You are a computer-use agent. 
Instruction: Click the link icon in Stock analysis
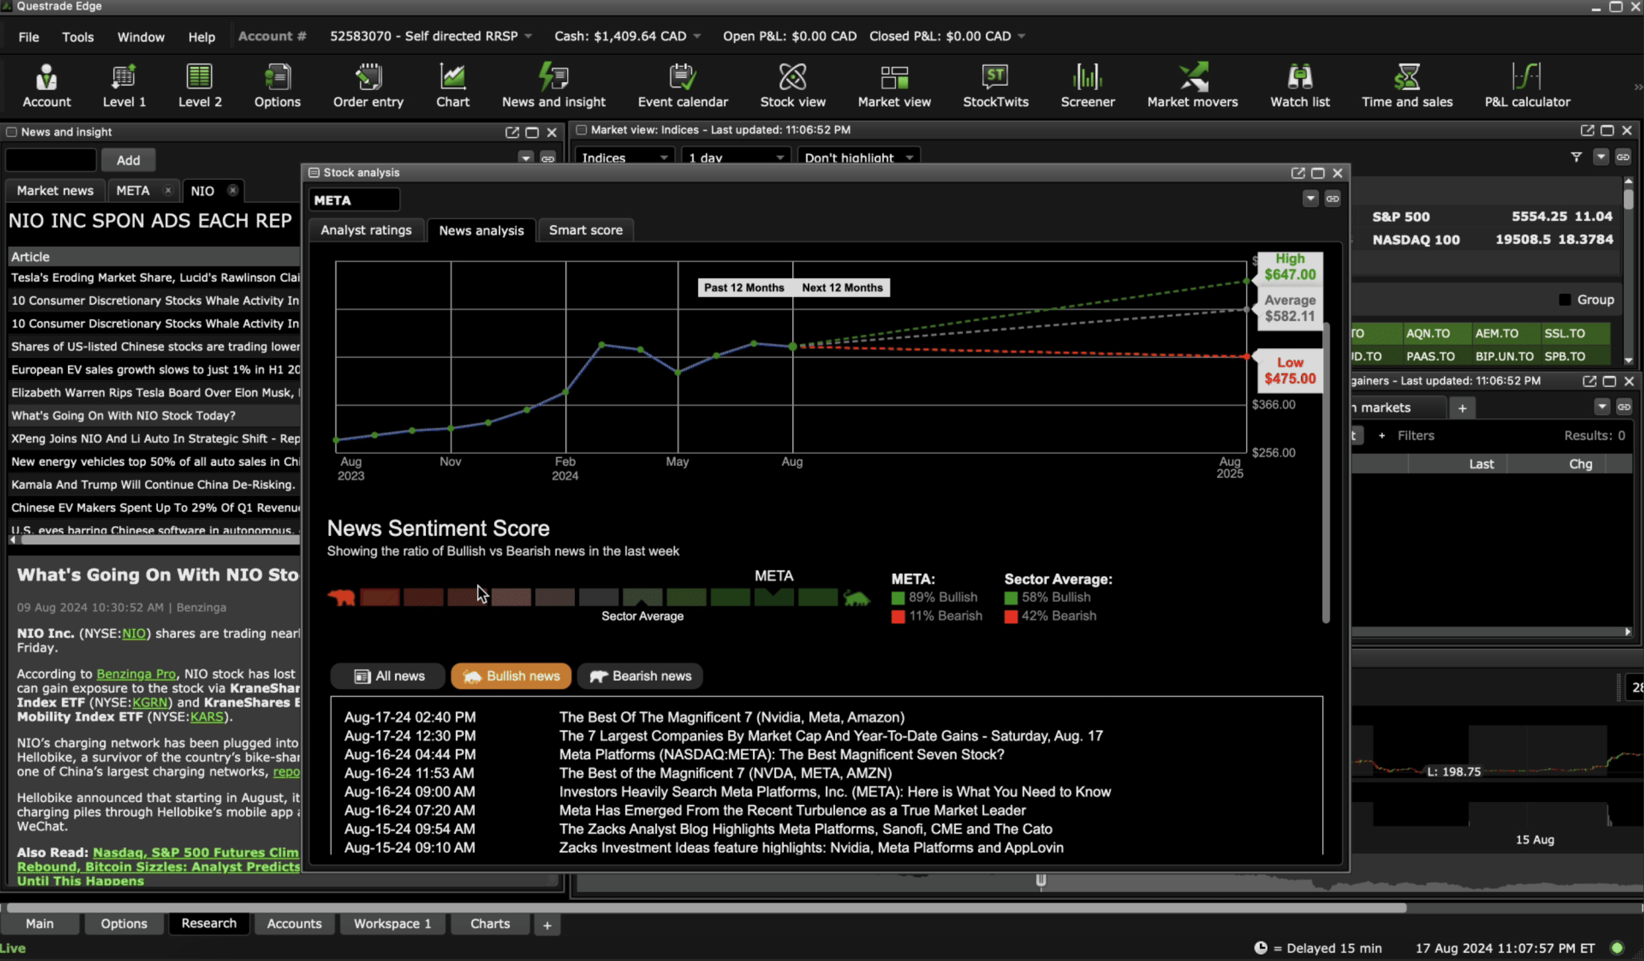coord(1332,199)
